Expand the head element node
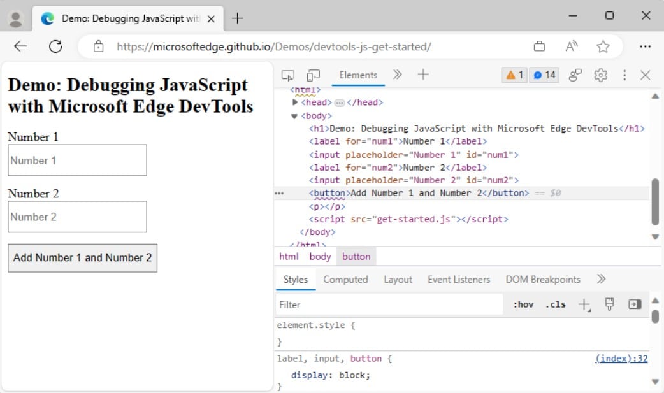Screen dimensions: 664x393 click(x=295, y=102)
